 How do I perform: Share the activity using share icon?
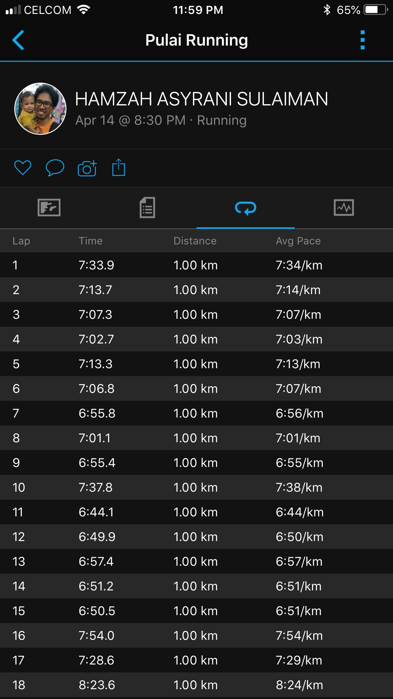[119, 167]
